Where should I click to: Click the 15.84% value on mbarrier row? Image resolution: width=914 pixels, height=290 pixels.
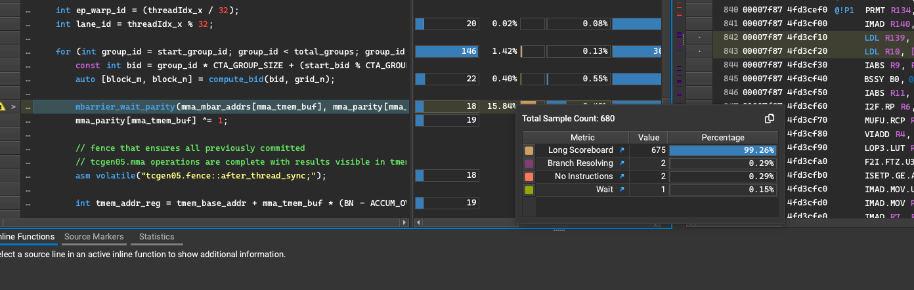tap(502, 106)
